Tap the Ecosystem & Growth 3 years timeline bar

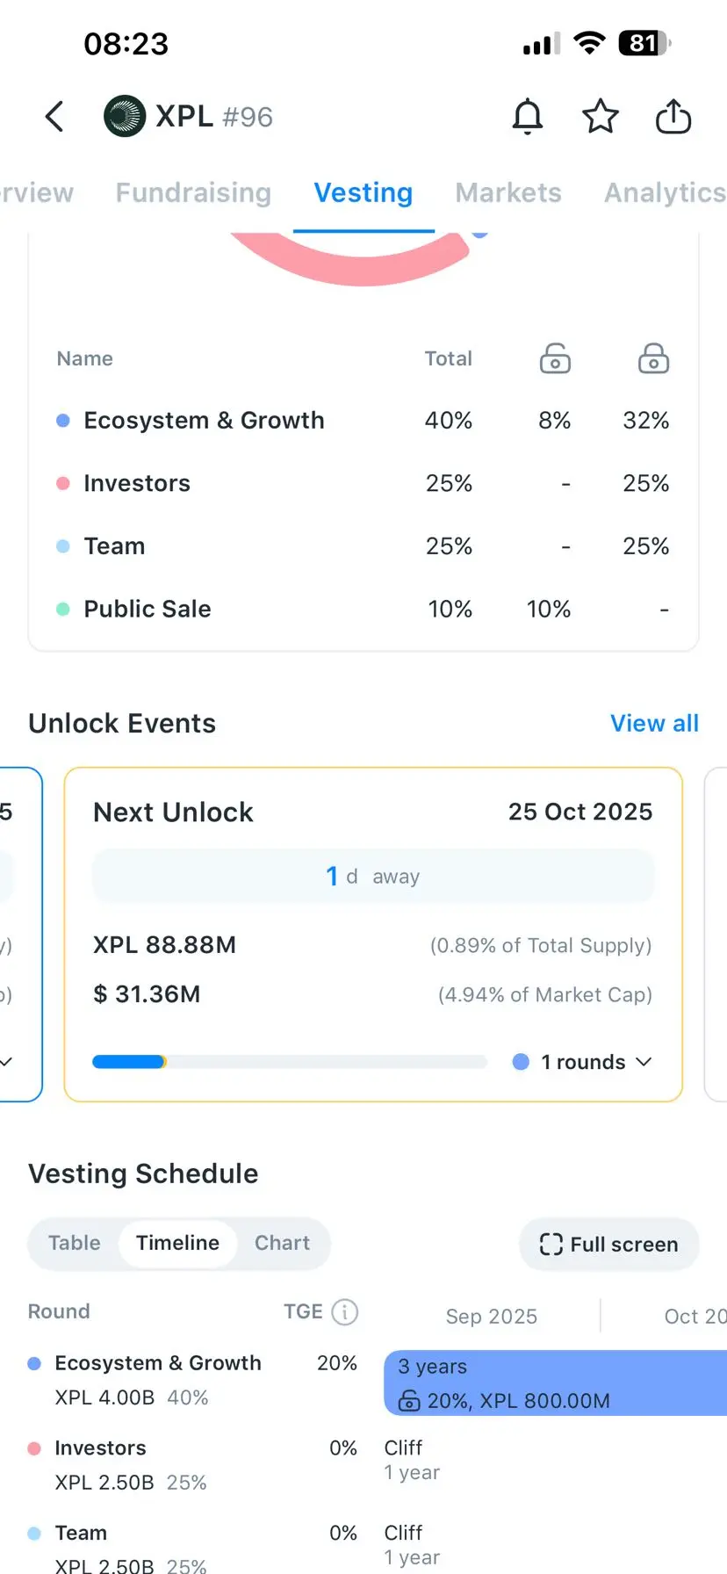point(555,1383)
